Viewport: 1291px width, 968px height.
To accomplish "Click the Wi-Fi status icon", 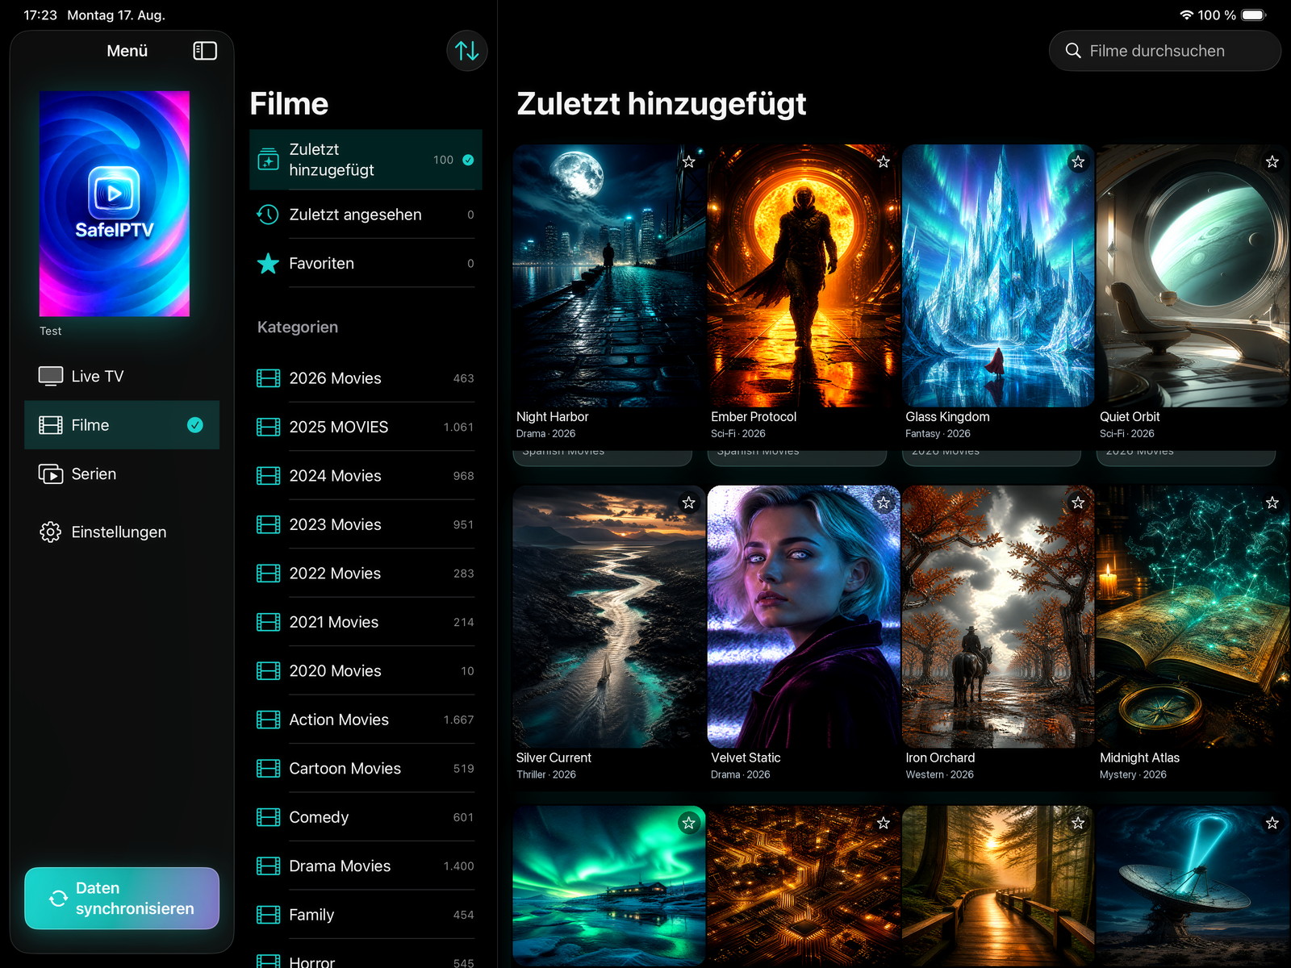I will [1186, 15].
